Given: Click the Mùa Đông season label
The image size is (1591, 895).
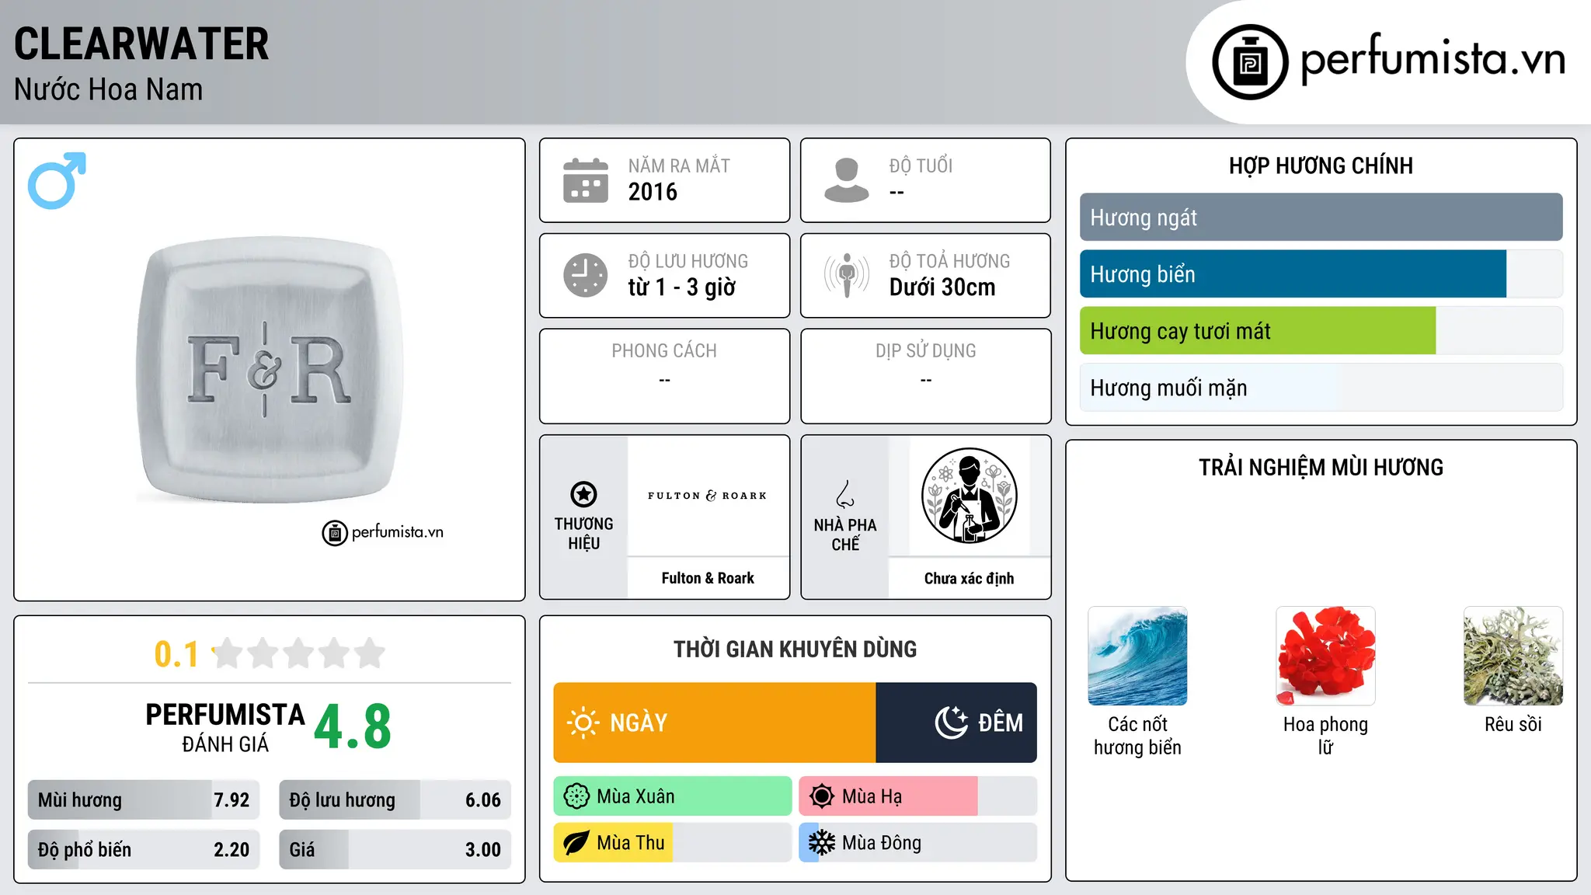Looking at the screenshot, I should click(x=882, y=843).
